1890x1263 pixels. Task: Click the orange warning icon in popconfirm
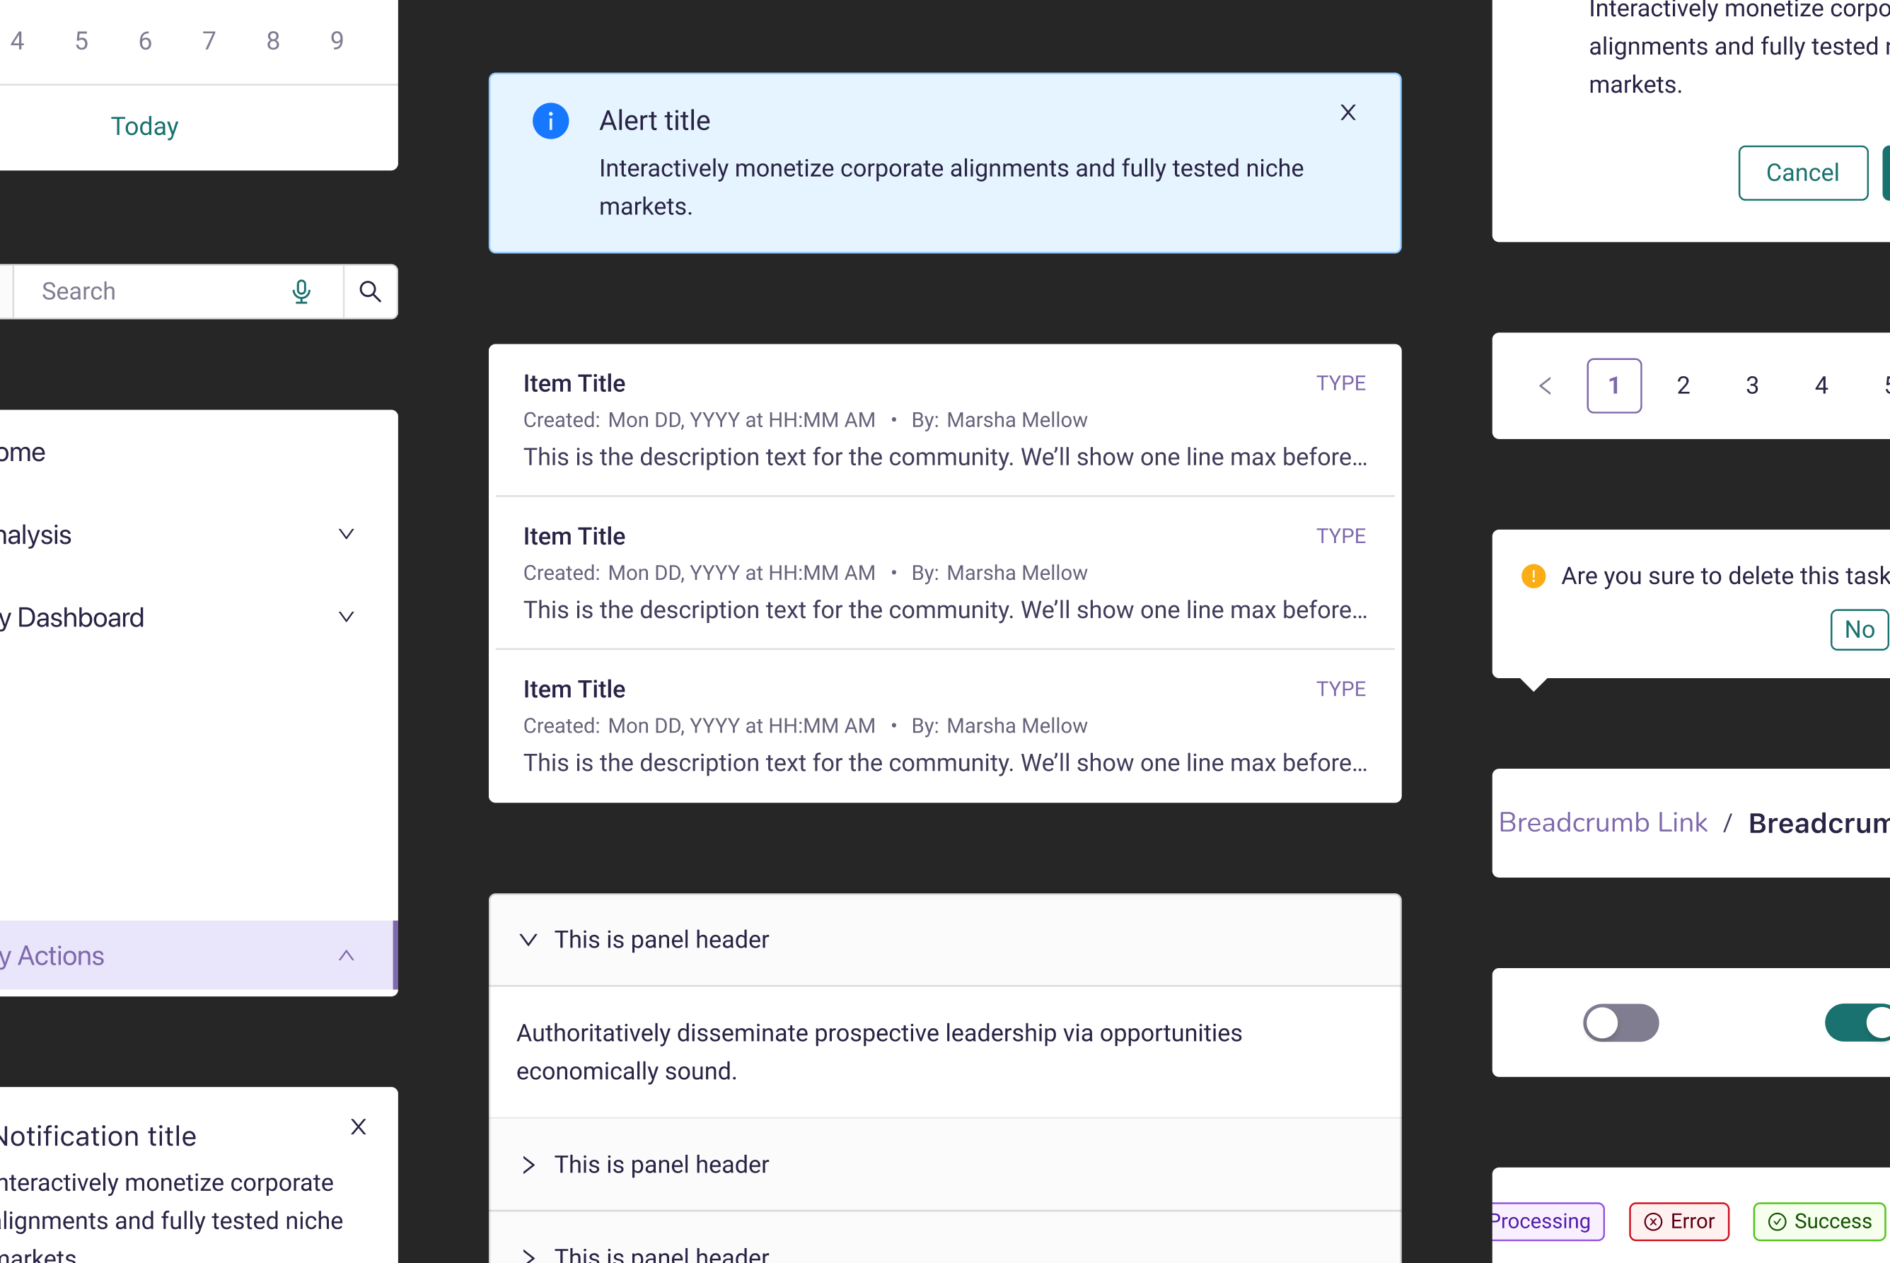[1533, 576]
